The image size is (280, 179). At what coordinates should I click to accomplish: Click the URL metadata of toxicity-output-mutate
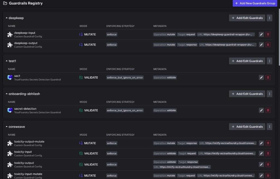point(227,143)
